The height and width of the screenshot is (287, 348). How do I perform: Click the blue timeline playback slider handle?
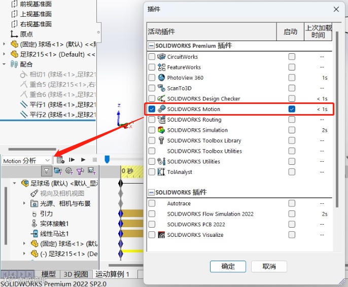pyautogui.click(x=107, y=159)
